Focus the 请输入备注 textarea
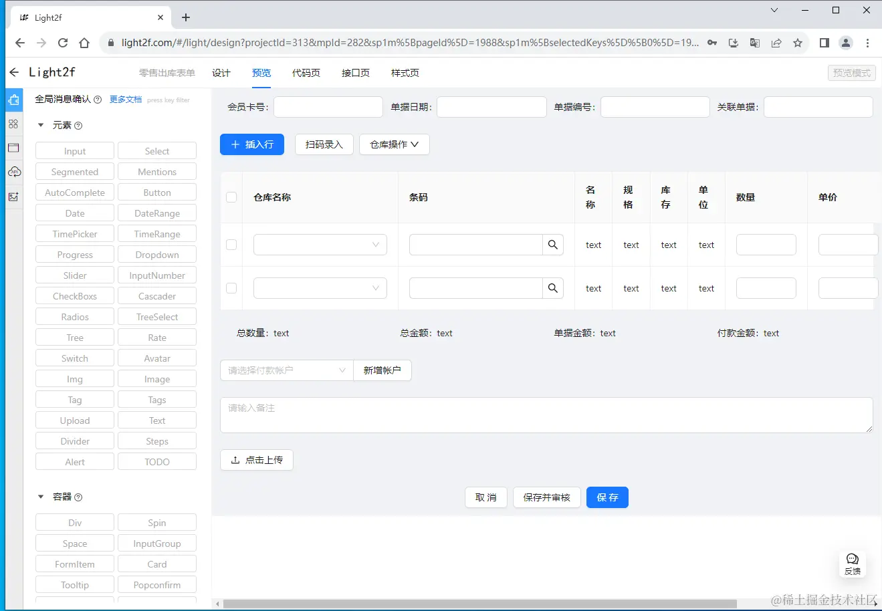Viewport: 882px width, 611px height. click(x=546, y=415)
